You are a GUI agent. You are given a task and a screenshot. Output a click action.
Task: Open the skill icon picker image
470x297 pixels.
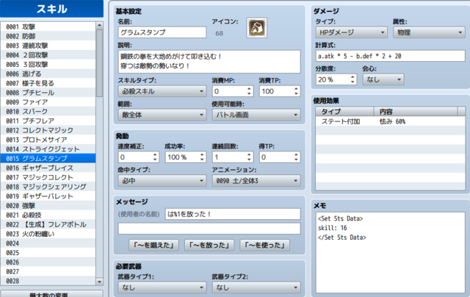(256, 28)
